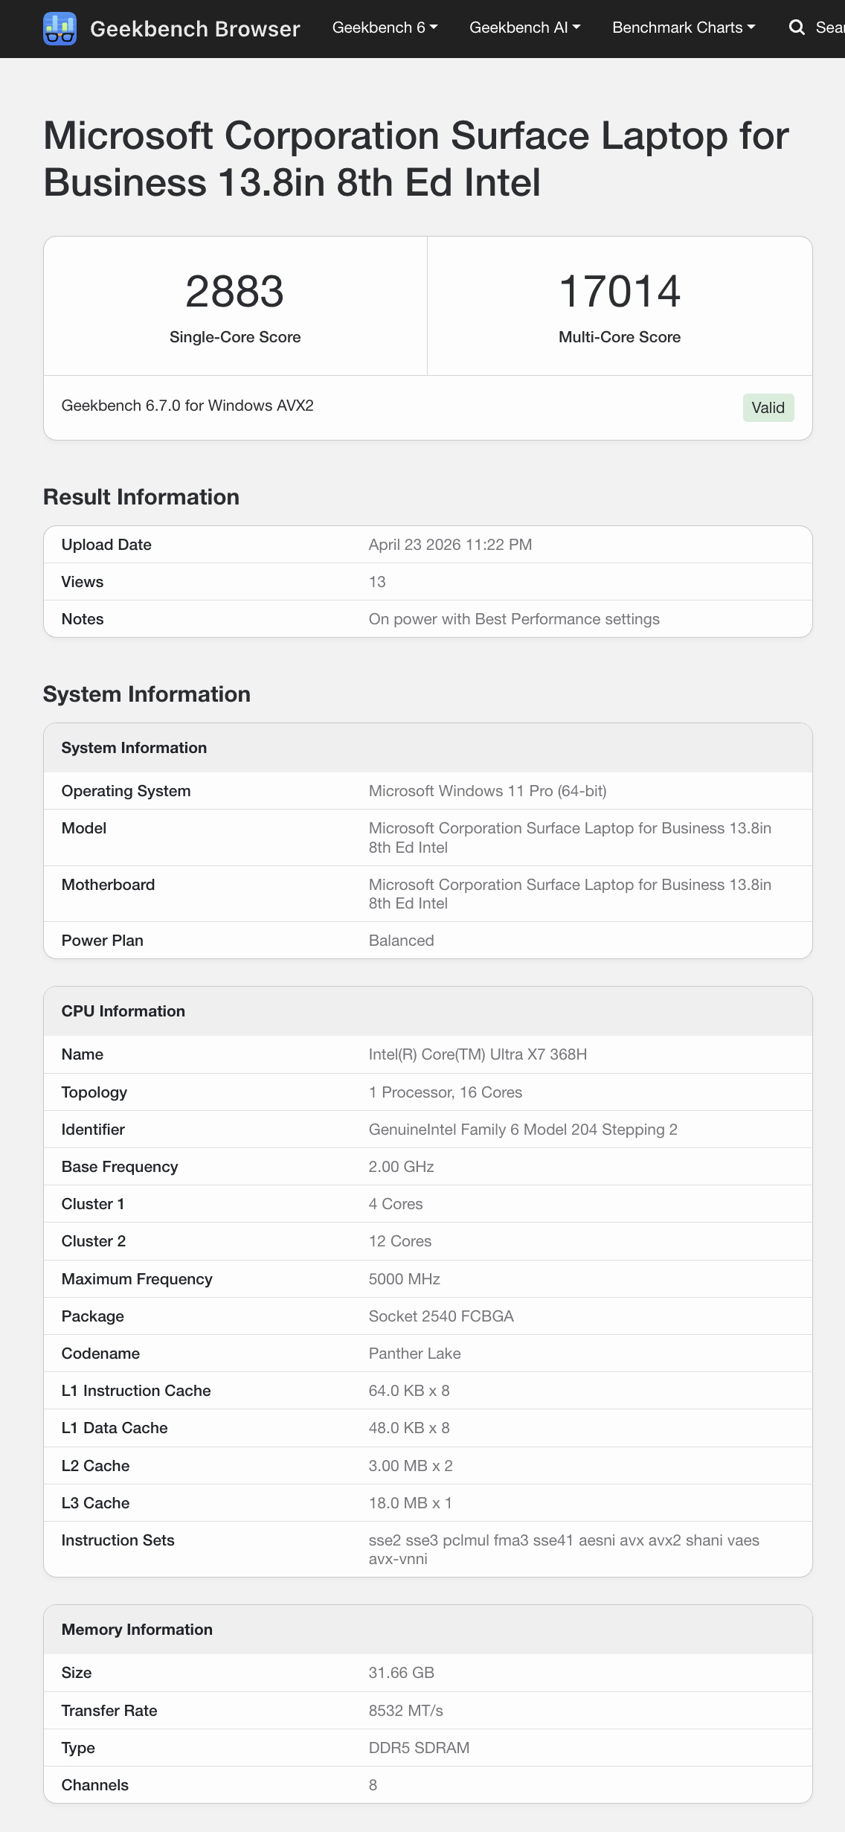Click the Panther Lake codename value

pyautogui.click(x=414, y=1354)
